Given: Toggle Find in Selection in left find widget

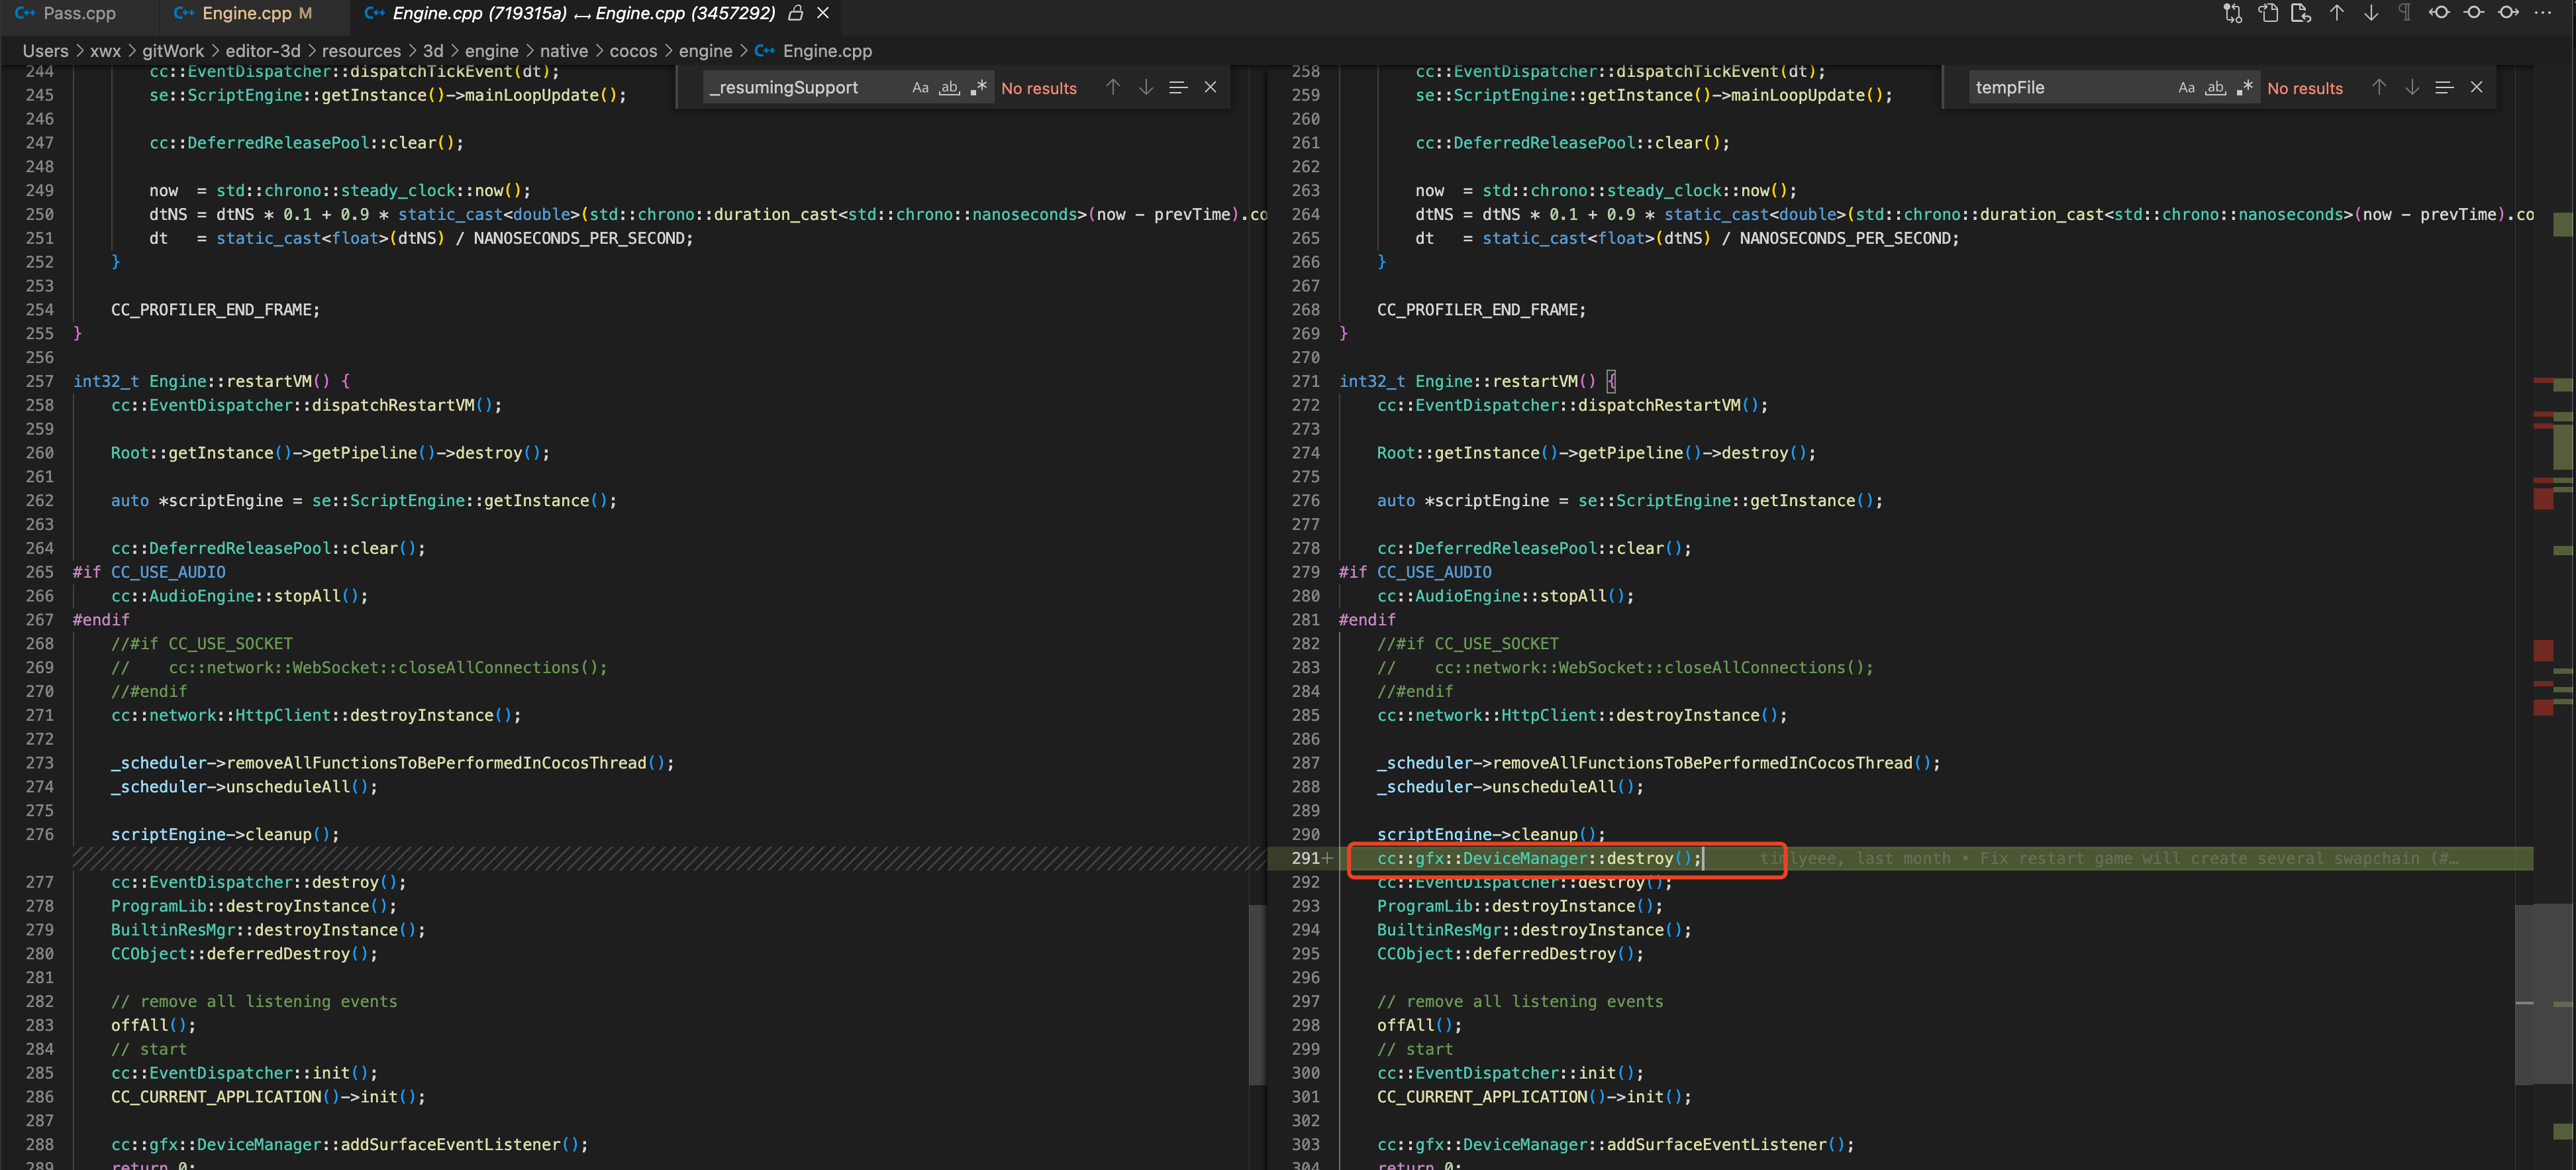Looking at the screenshot, I should [1178, 88].
